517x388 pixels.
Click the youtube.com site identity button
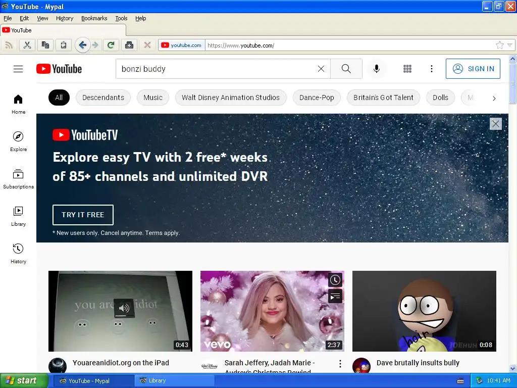click(182, 45)
